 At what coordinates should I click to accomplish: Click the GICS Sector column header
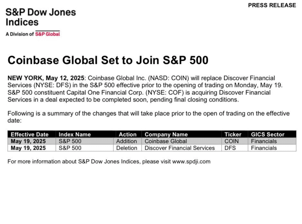point(268,134)
